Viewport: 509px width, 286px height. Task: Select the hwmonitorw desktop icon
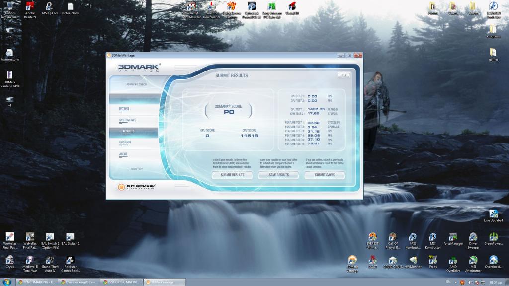click(x=10, y=55)
